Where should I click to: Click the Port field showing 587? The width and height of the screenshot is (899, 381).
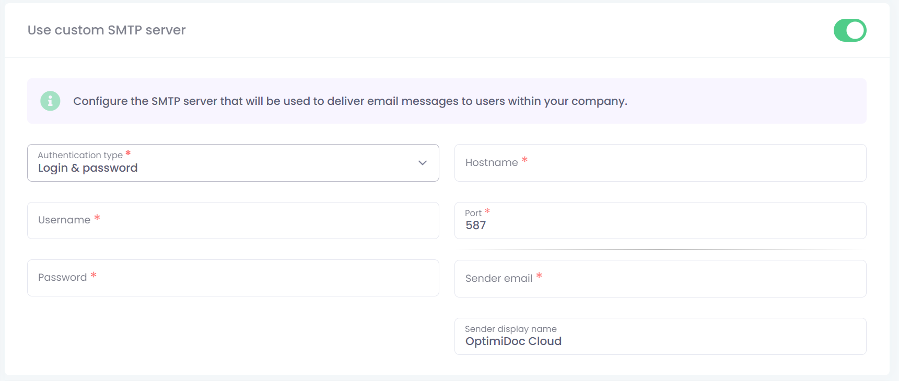tap(660, 221)
